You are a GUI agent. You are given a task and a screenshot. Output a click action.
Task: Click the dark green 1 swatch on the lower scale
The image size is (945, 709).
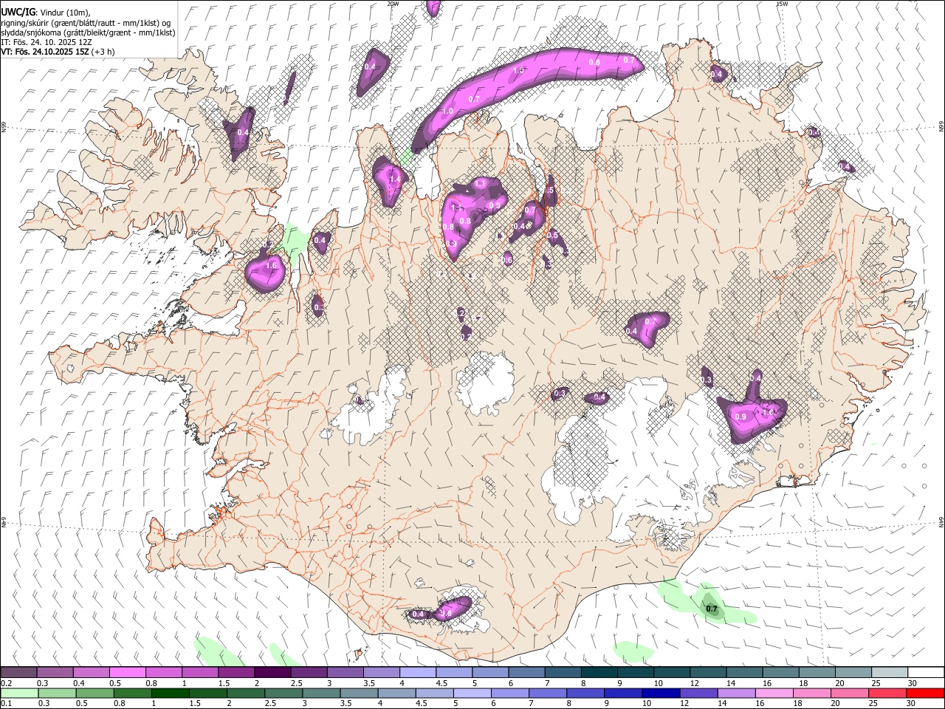click(x=170, y=693)
